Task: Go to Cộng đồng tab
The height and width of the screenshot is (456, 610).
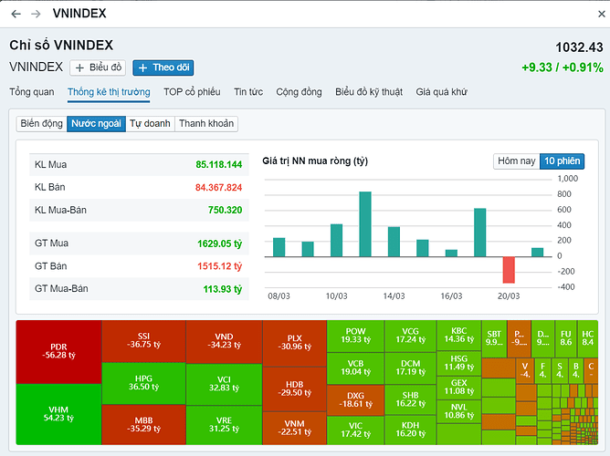Action: [x=299, y=92]
